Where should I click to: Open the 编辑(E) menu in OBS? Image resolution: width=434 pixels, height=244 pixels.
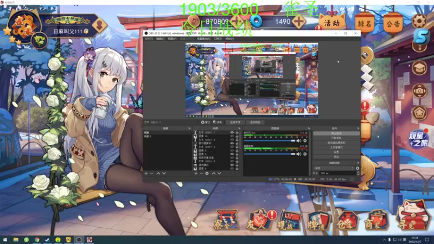(x=160, y=38)
